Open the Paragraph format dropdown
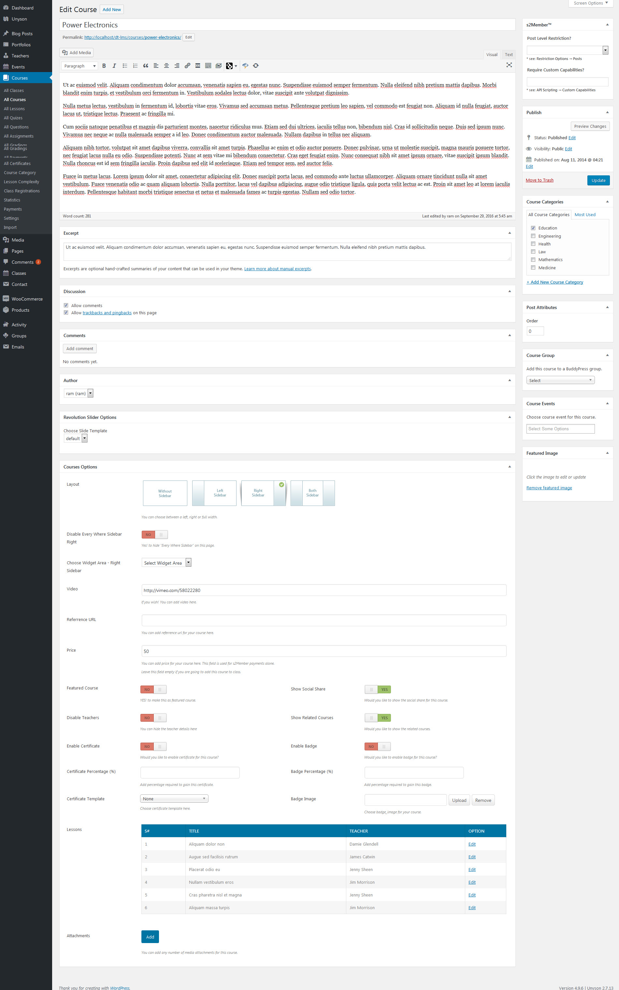 pyautogui.click(x=80, y=66)
